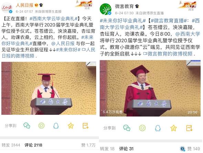Open @西南大学 mention link
Image resolution: width=203 pixels, height=153 pixels.
(x=188, y=34)
